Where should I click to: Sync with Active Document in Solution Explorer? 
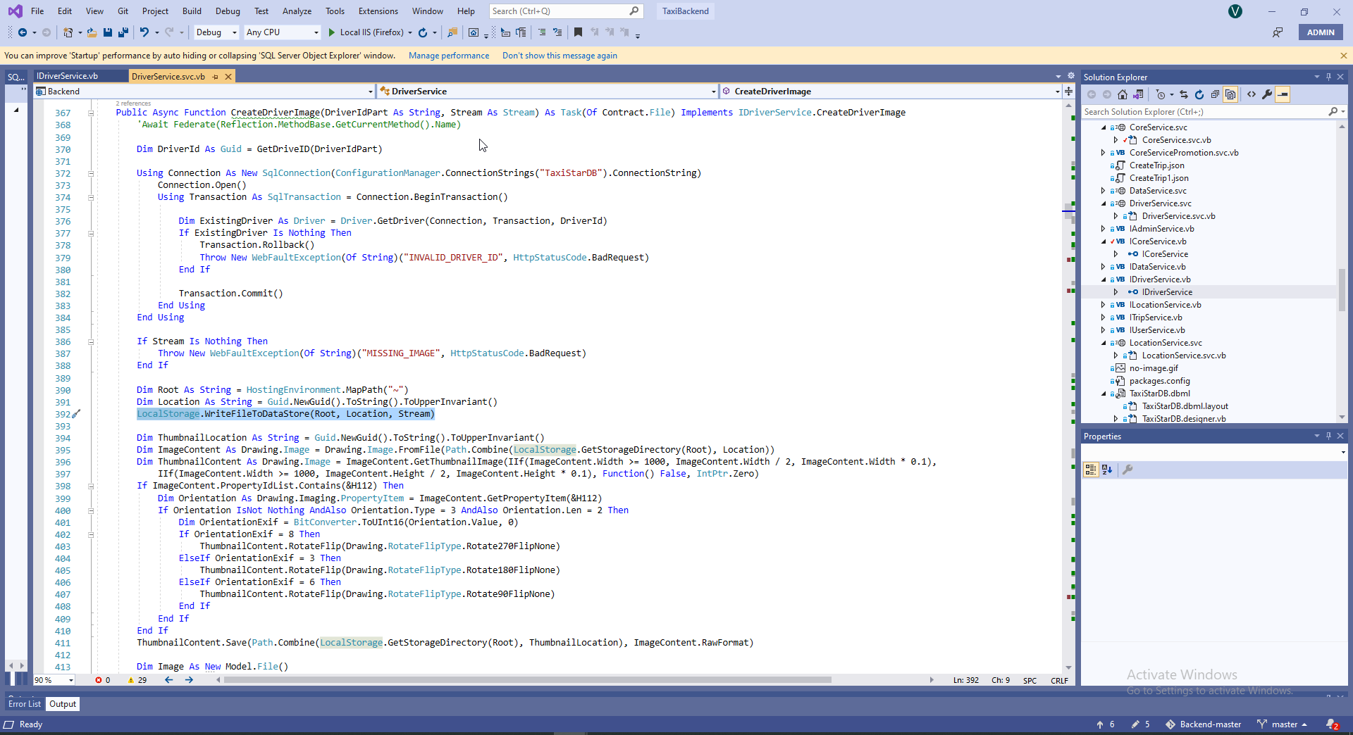click(x=1184, y=94)
